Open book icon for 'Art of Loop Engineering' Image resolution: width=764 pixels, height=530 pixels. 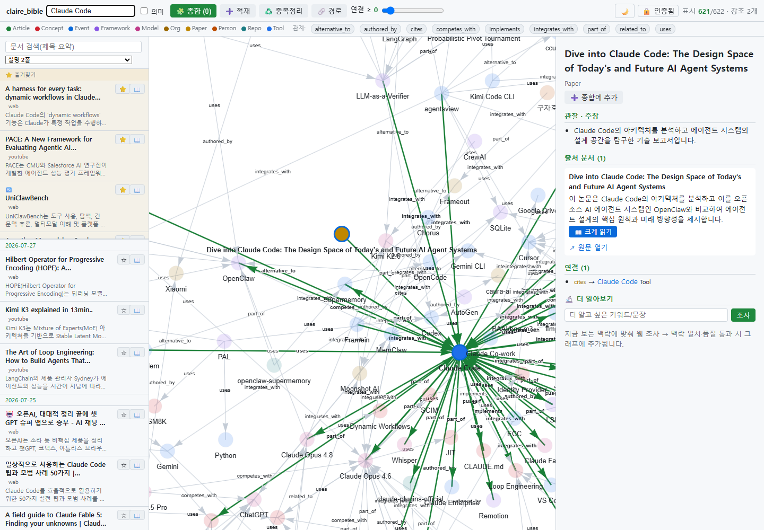point(138,352)
